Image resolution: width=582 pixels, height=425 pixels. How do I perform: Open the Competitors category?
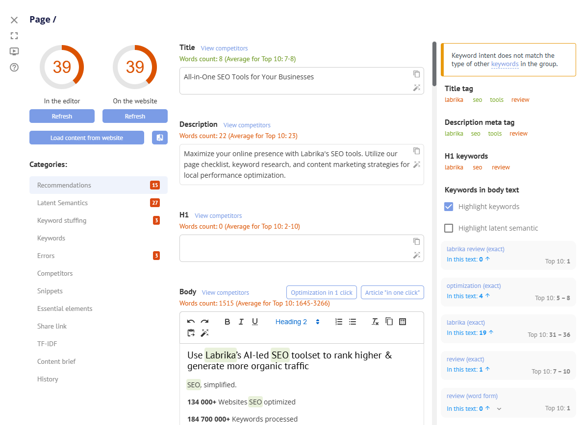(99, 273)
